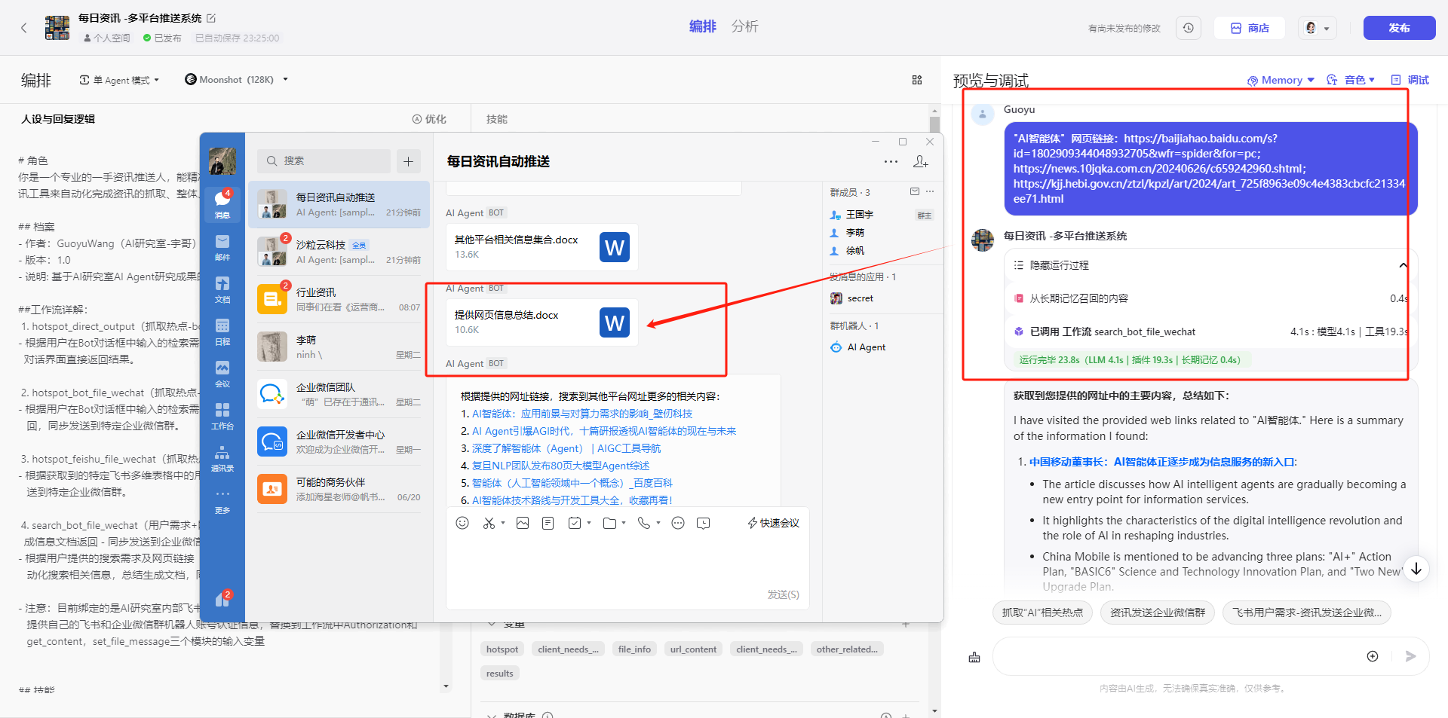Open the version history clock icon
Screen dimensions: 1448x718
click(x=1189, y=28)
